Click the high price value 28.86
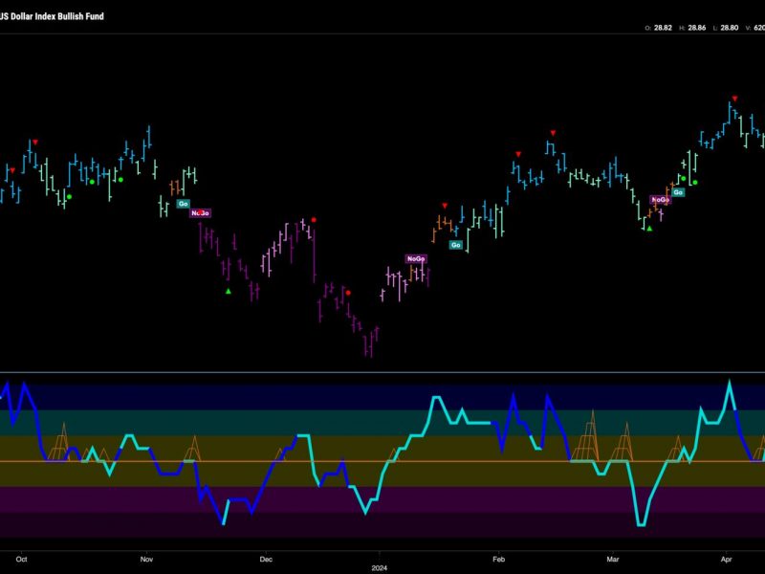The image size is (765, 574). [697, 28]
